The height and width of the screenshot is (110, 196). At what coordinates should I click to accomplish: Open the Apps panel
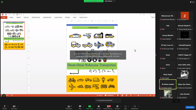point(126,107)
